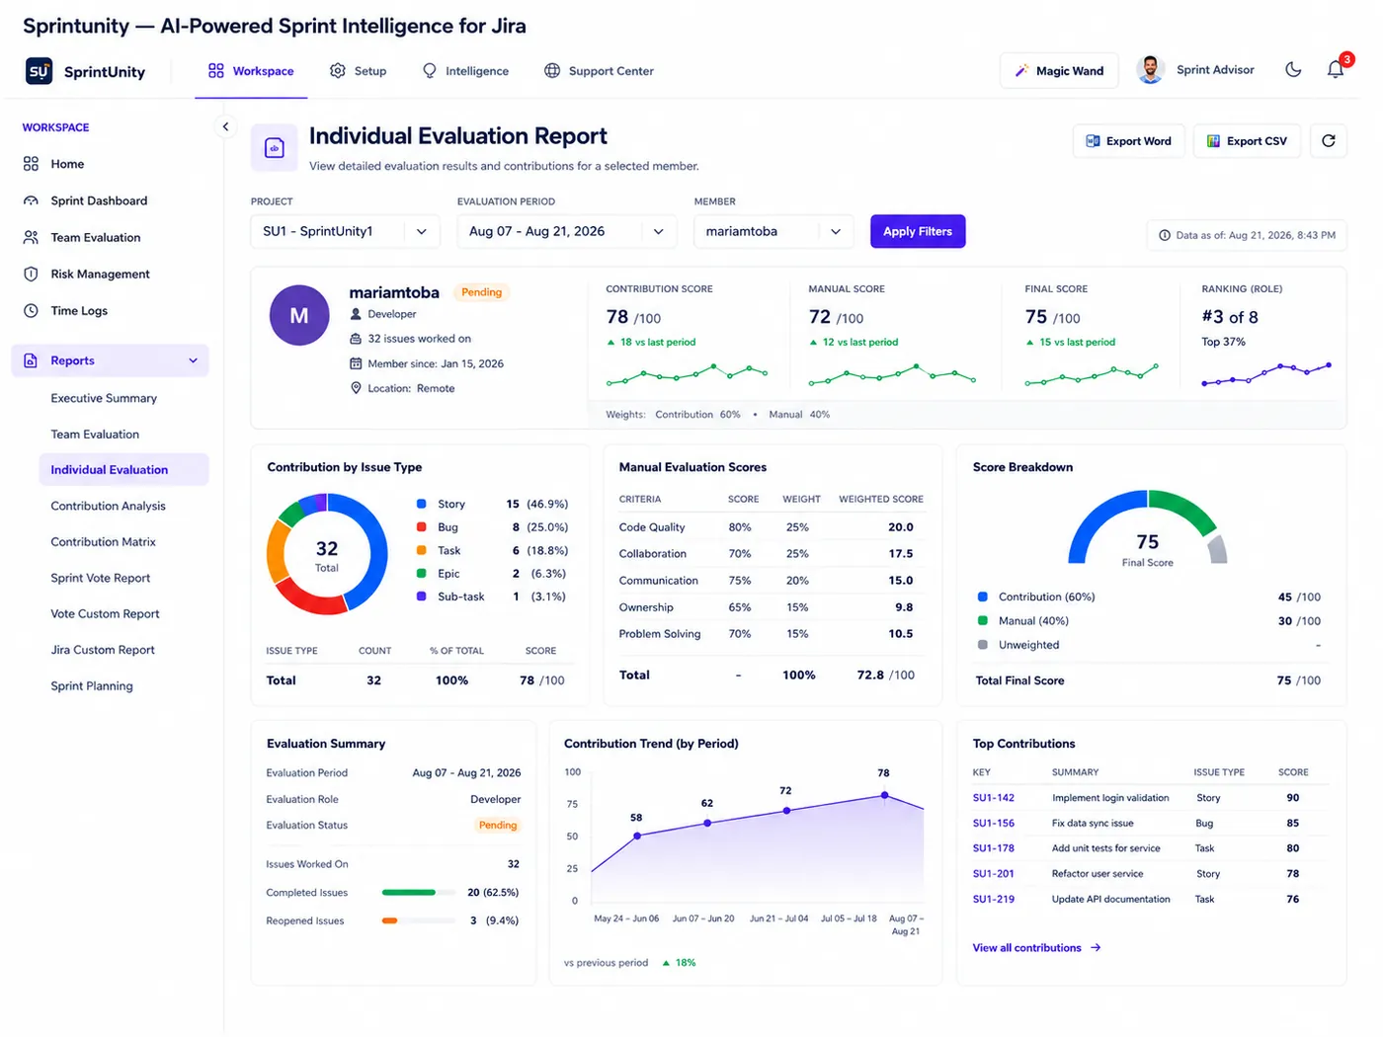
Task: Click the Code Quality criteria row
Action: tap(772, 527)
